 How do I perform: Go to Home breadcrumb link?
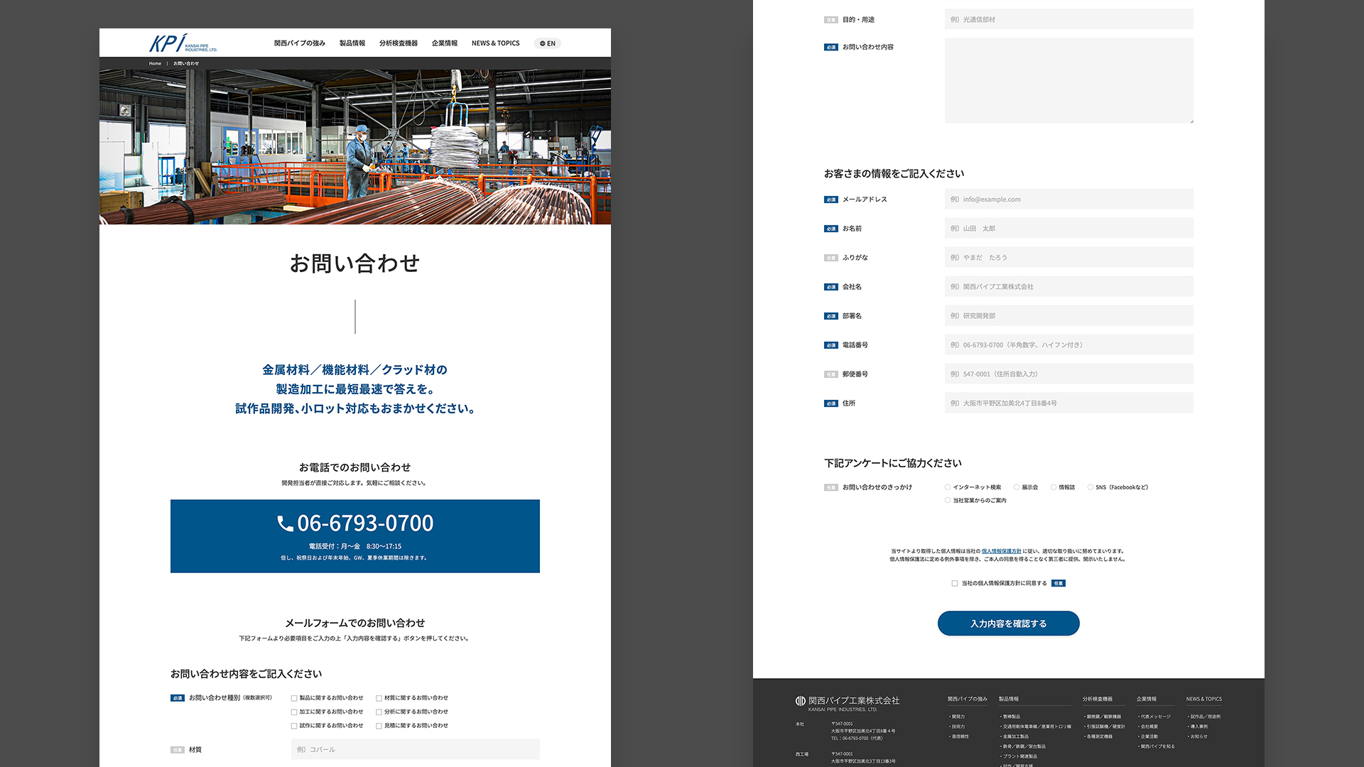[155, 64]
